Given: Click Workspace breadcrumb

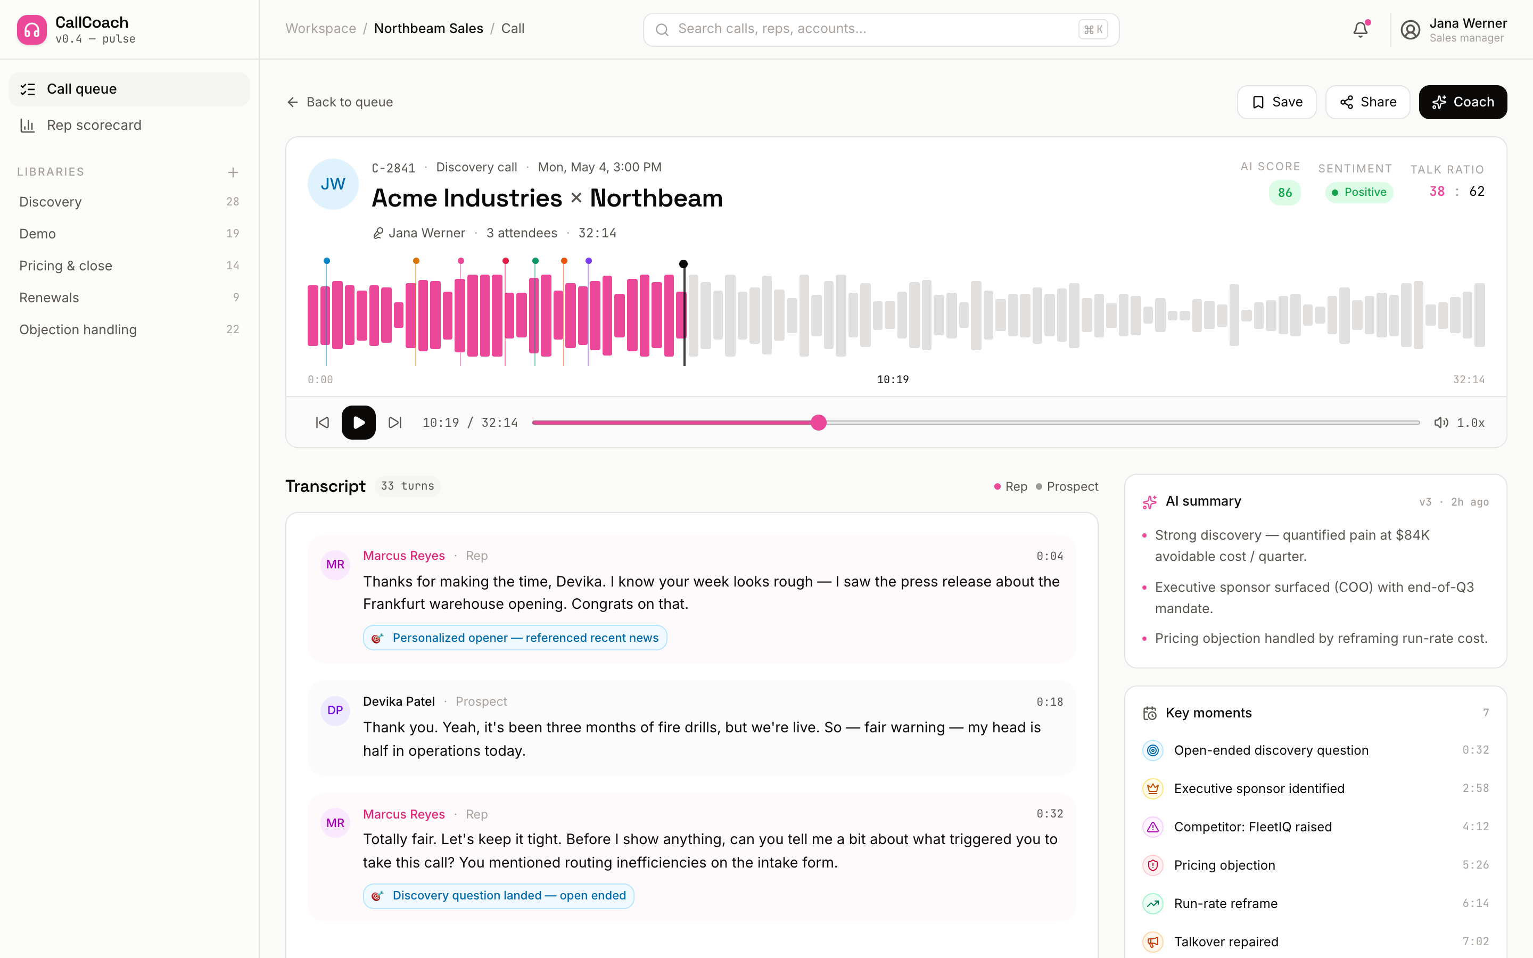Looking at the screenshot, I should pyautogui.click(x=320, y=29).
